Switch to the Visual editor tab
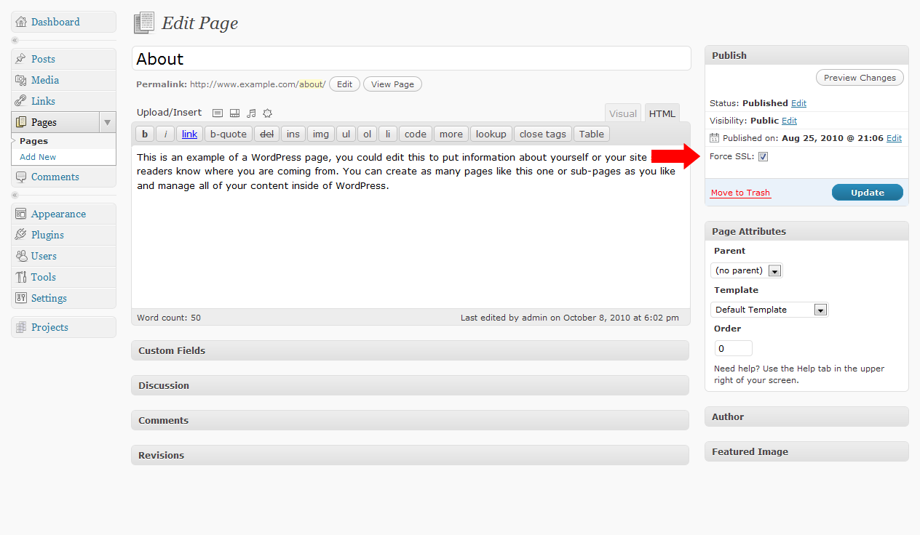The height and width of the screenshot is (535, 920). [x=622, y=113]
